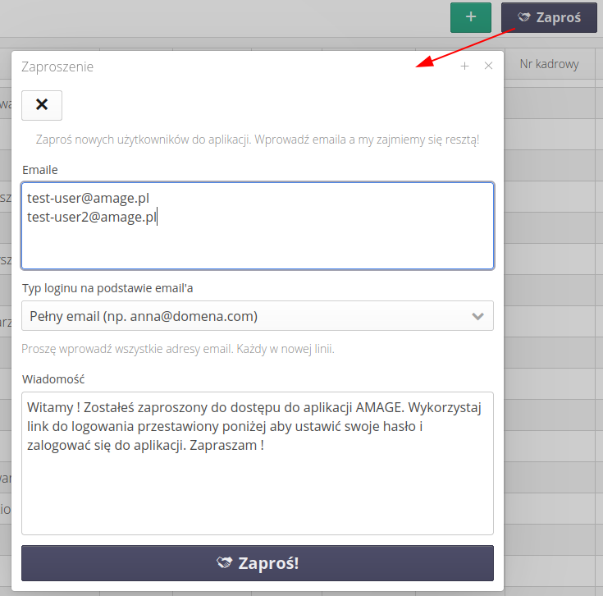Click the Nr kadrowy column header
The width and height of the screenshot is (603, 596).
(x=550, y=64)
